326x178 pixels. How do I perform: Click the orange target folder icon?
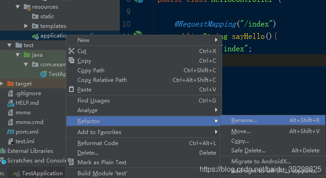pyautogui.click(x=11, y=83)
